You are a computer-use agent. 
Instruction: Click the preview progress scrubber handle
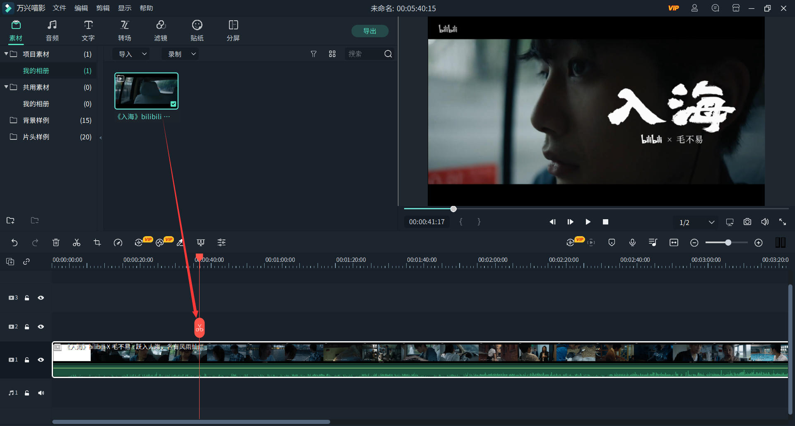[x=453, y=209]
